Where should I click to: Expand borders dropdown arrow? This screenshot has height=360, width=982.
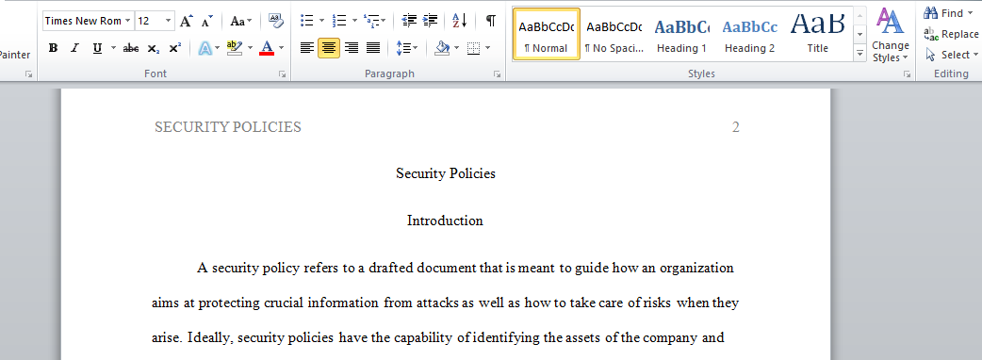pos(488,47)
